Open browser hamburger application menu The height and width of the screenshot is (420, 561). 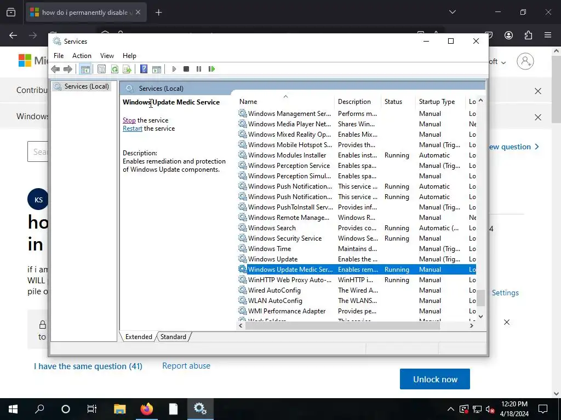[x=548, y=35]
